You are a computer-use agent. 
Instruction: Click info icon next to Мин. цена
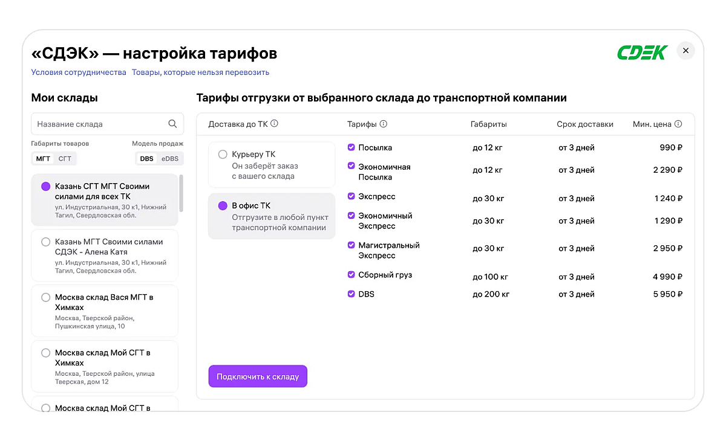pos(678,124)
